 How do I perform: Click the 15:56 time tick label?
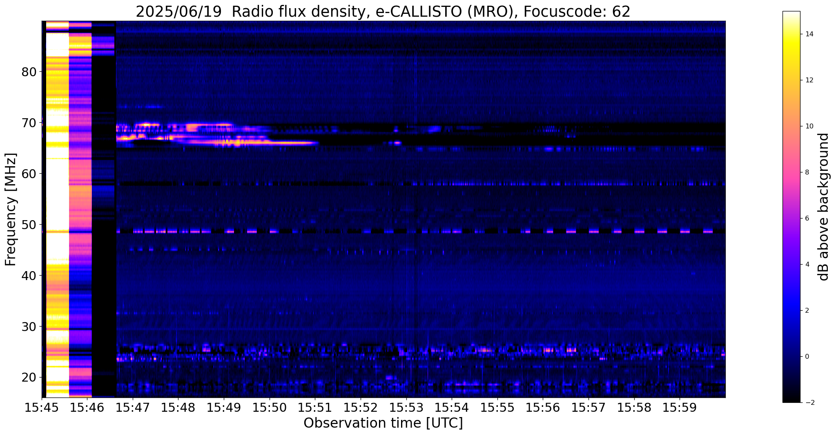[543, 407]
